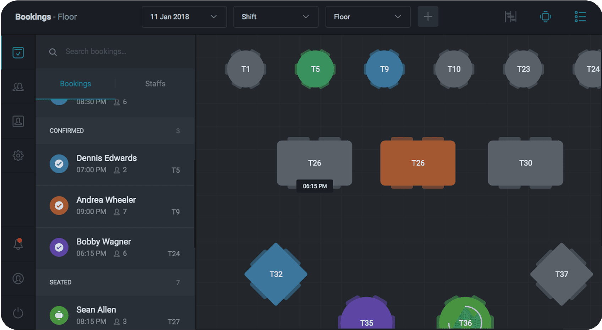Switch to timeline view icon
This screenshot has height=330, width=602.
(510, 17)
